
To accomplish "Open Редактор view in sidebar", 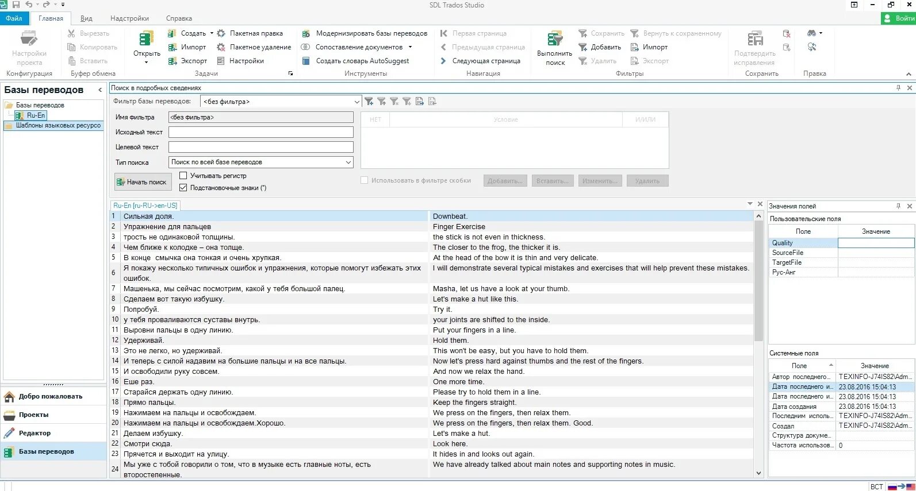I will point(53,433).
